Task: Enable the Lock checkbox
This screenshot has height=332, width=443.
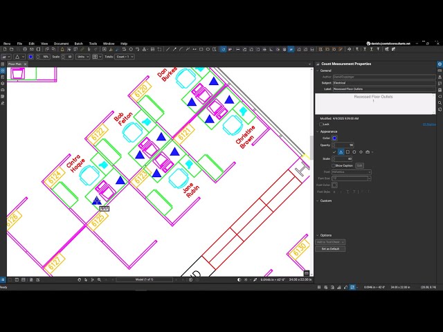Action: click(x=320, y=124)
